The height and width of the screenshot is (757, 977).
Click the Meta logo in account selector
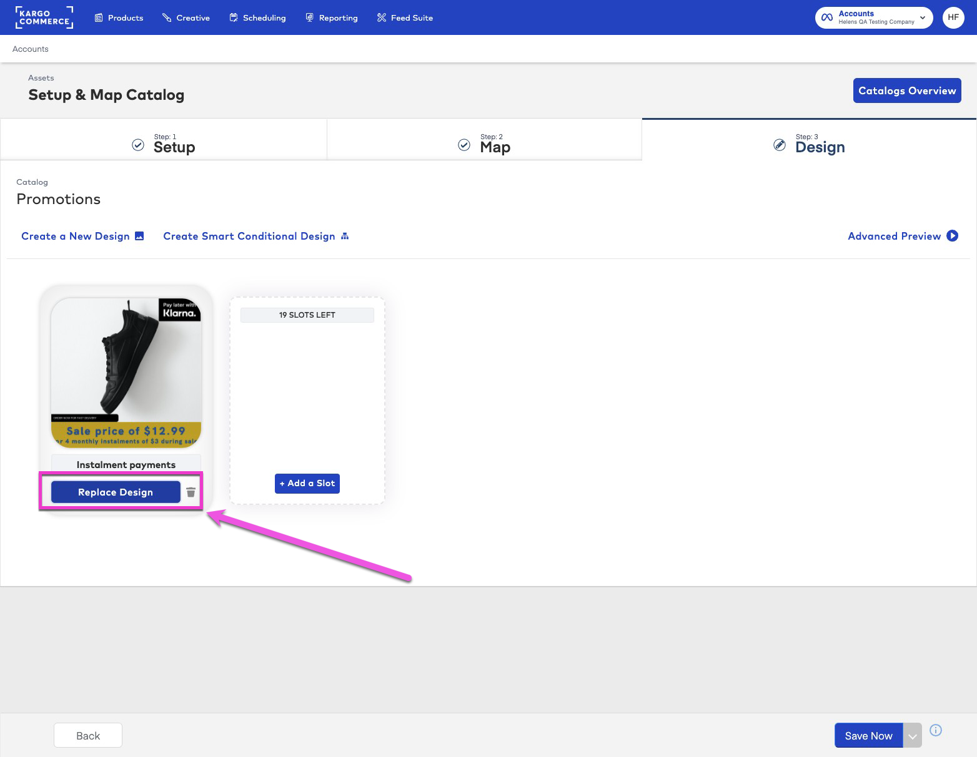[x=827, y=17]
